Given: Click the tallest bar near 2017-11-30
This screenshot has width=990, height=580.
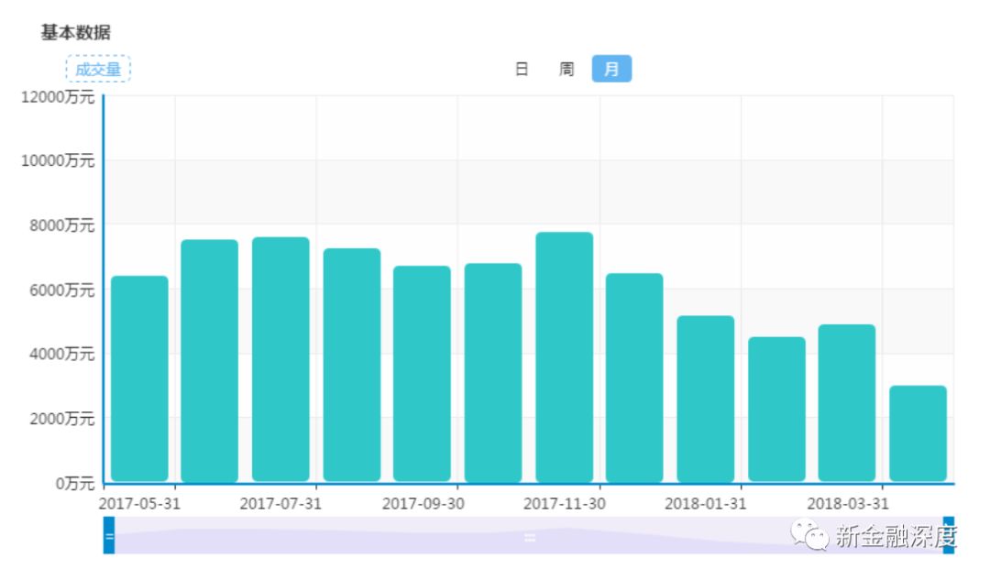Looking at the screenshot, I should point(564,357).
